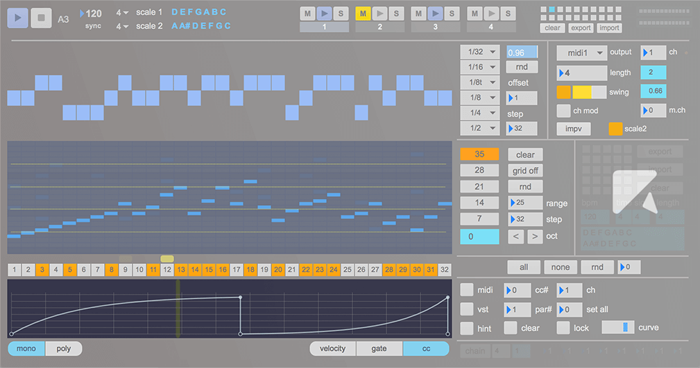Toggle step 17 in step row
Image resolution: width=700 pixels, height=368 pixels.
pyautogui.click(x=236, y=270)
